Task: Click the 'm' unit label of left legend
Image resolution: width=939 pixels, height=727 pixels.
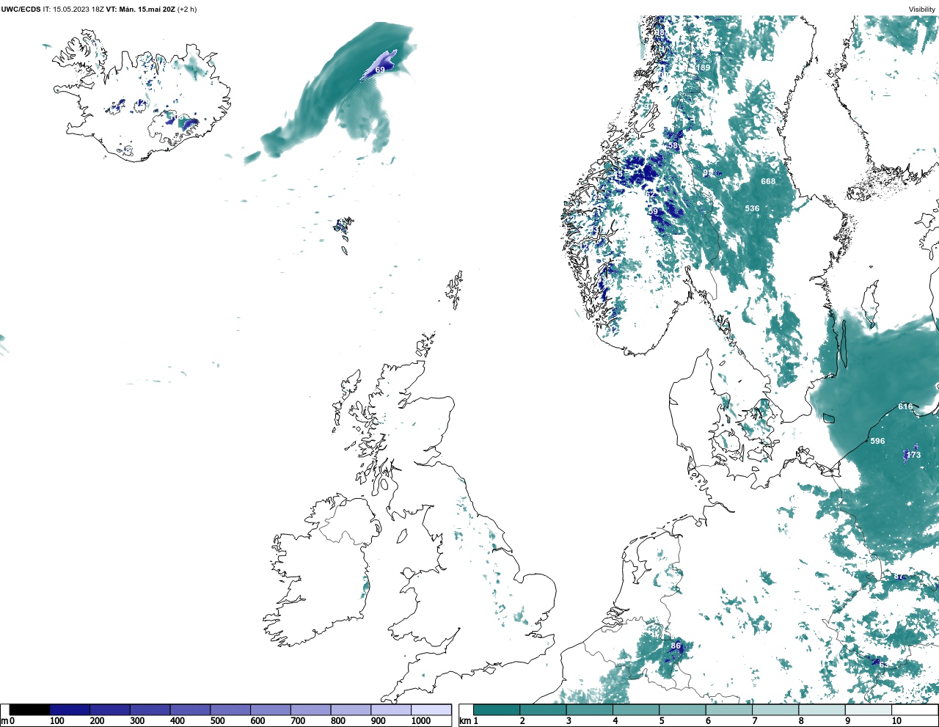Action: click(x=4, y=721)
